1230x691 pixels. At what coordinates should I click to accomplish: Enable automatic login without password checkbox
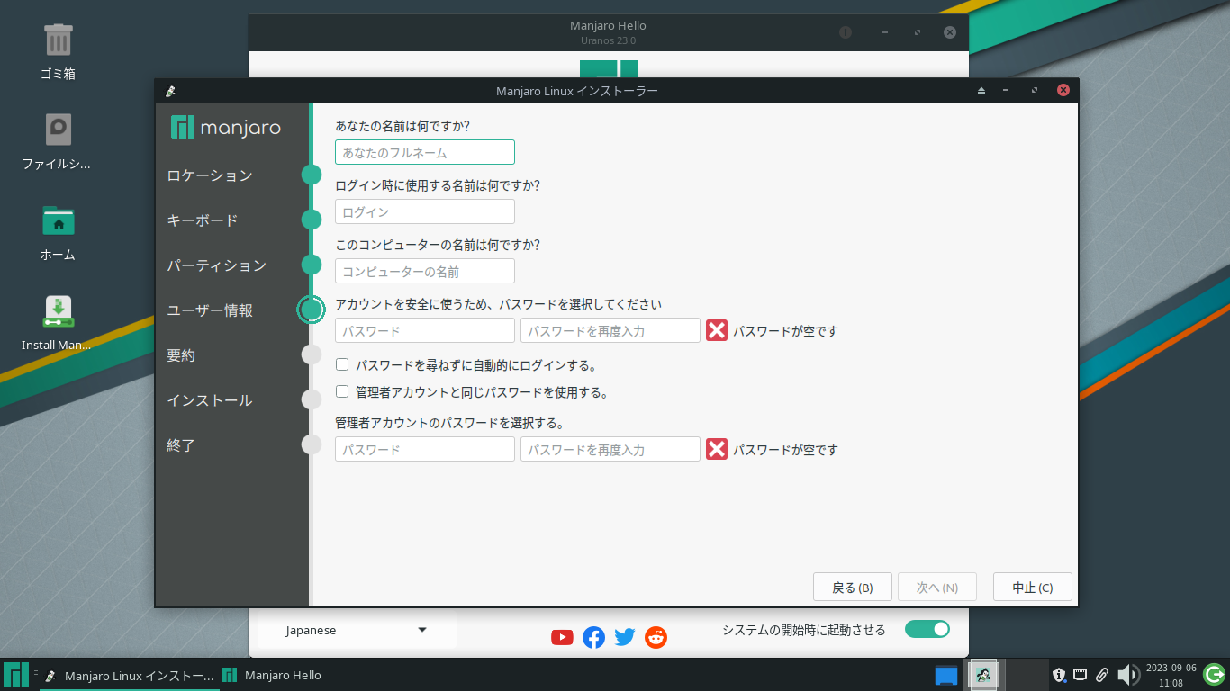pyautogui.click(x=342, y=364)
